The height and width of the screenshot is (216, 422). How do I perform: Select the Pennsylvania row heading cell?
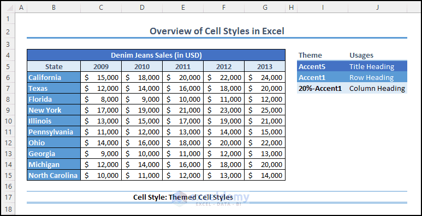click(54, 132)
